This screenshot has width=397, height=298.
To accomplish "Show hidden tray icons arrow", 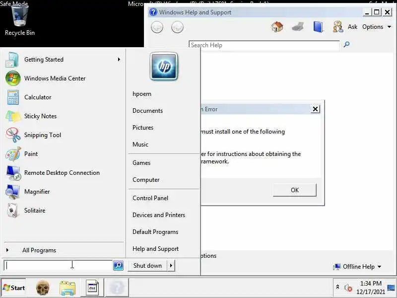I will point(337,287).
